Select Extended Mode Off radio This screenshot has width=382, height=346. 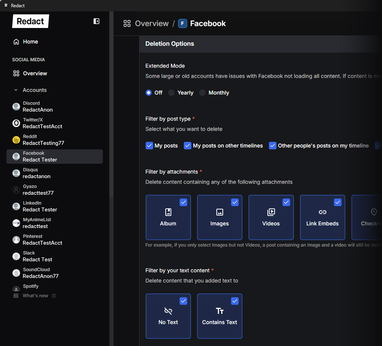click(148, 93)
